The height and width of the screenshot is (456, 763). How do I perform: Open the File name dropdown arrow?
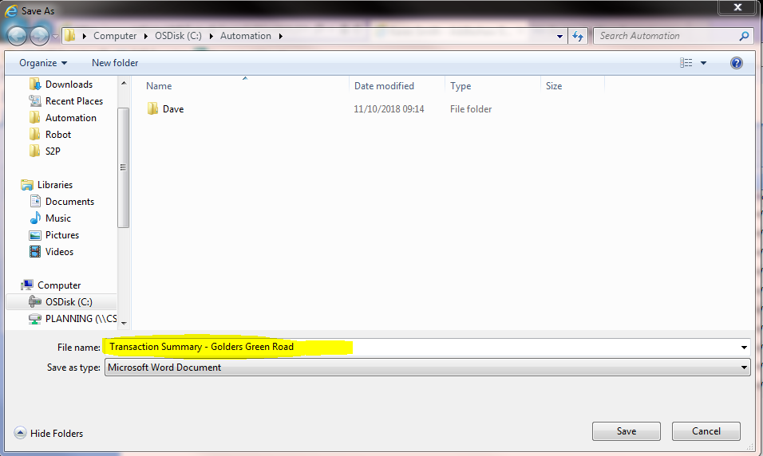coord(744,347)
